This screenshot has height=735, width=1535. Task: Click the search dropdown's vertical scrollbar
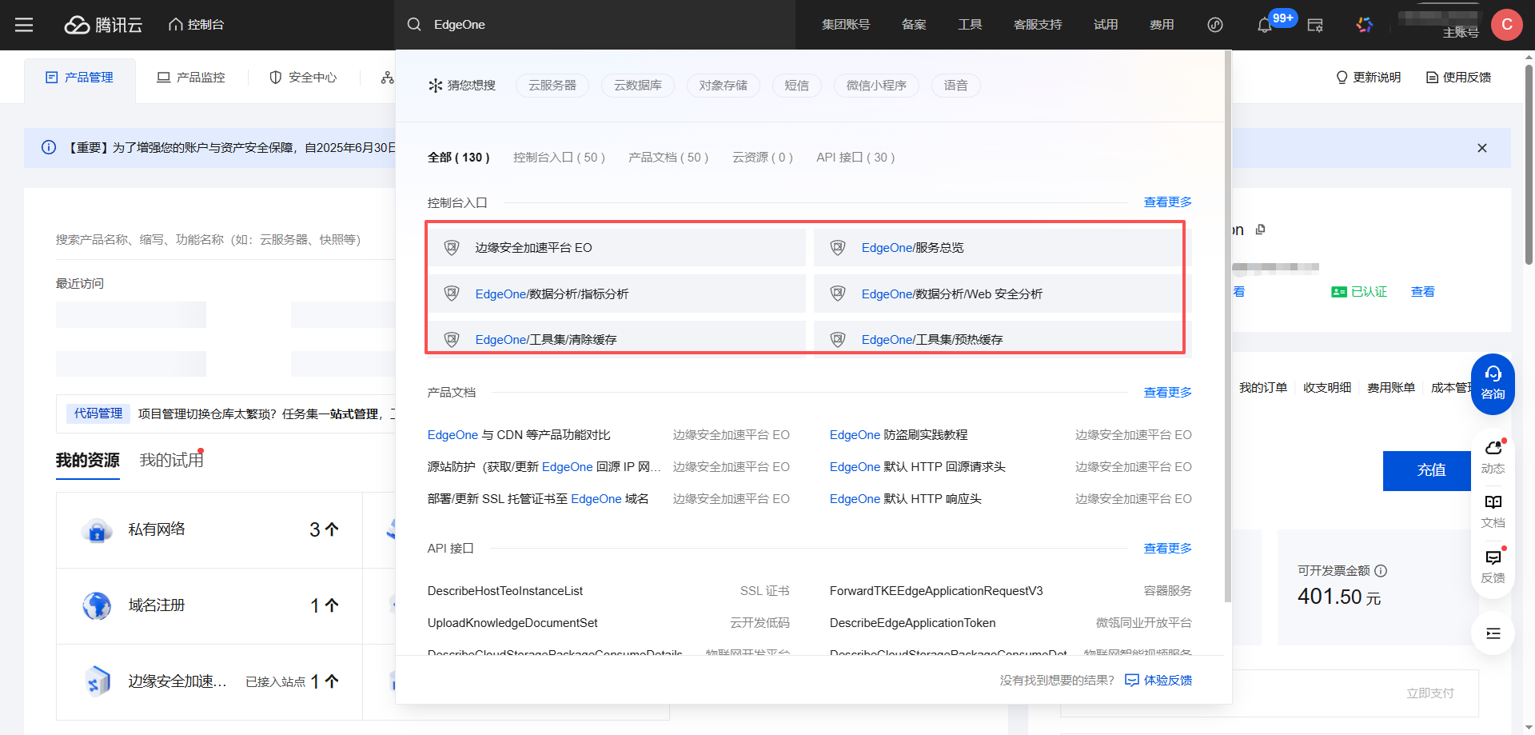[x=1228, y=326]
